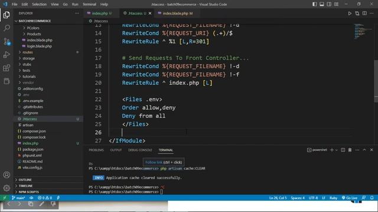378x212 pixels.
Task: Open terminal panel More Actions ellipsis
Action: tap(357, 150)
